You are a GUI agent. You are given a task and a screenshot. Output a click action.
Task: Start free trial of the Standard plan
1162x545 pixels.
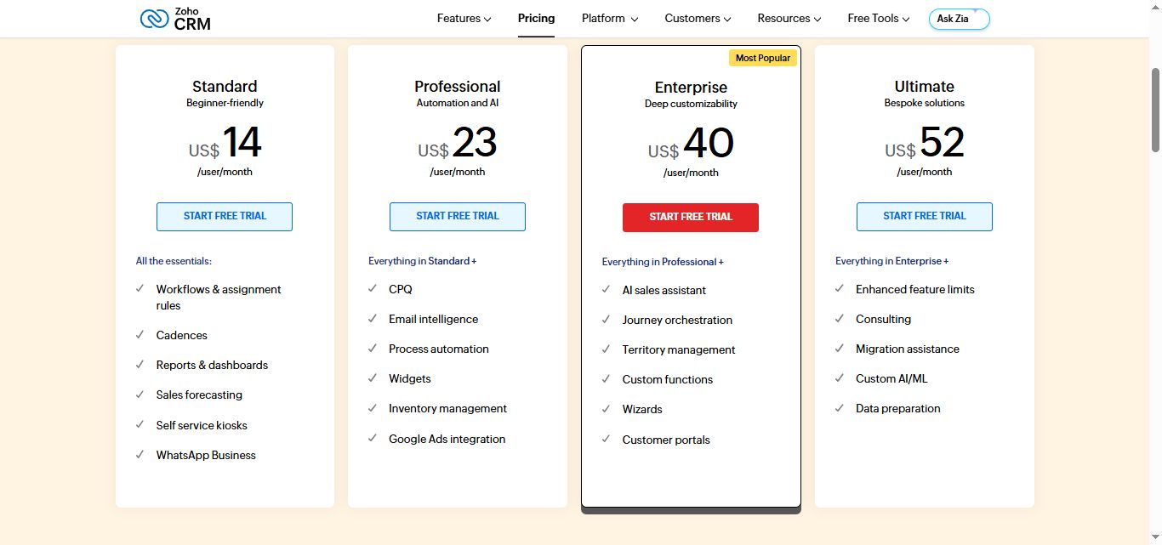tap(225, 217)
